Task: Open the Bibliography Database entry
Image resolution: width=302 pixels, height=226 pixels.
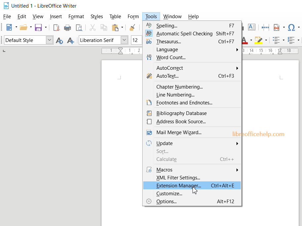Action: pyautogui.click(x=192, y=113)
